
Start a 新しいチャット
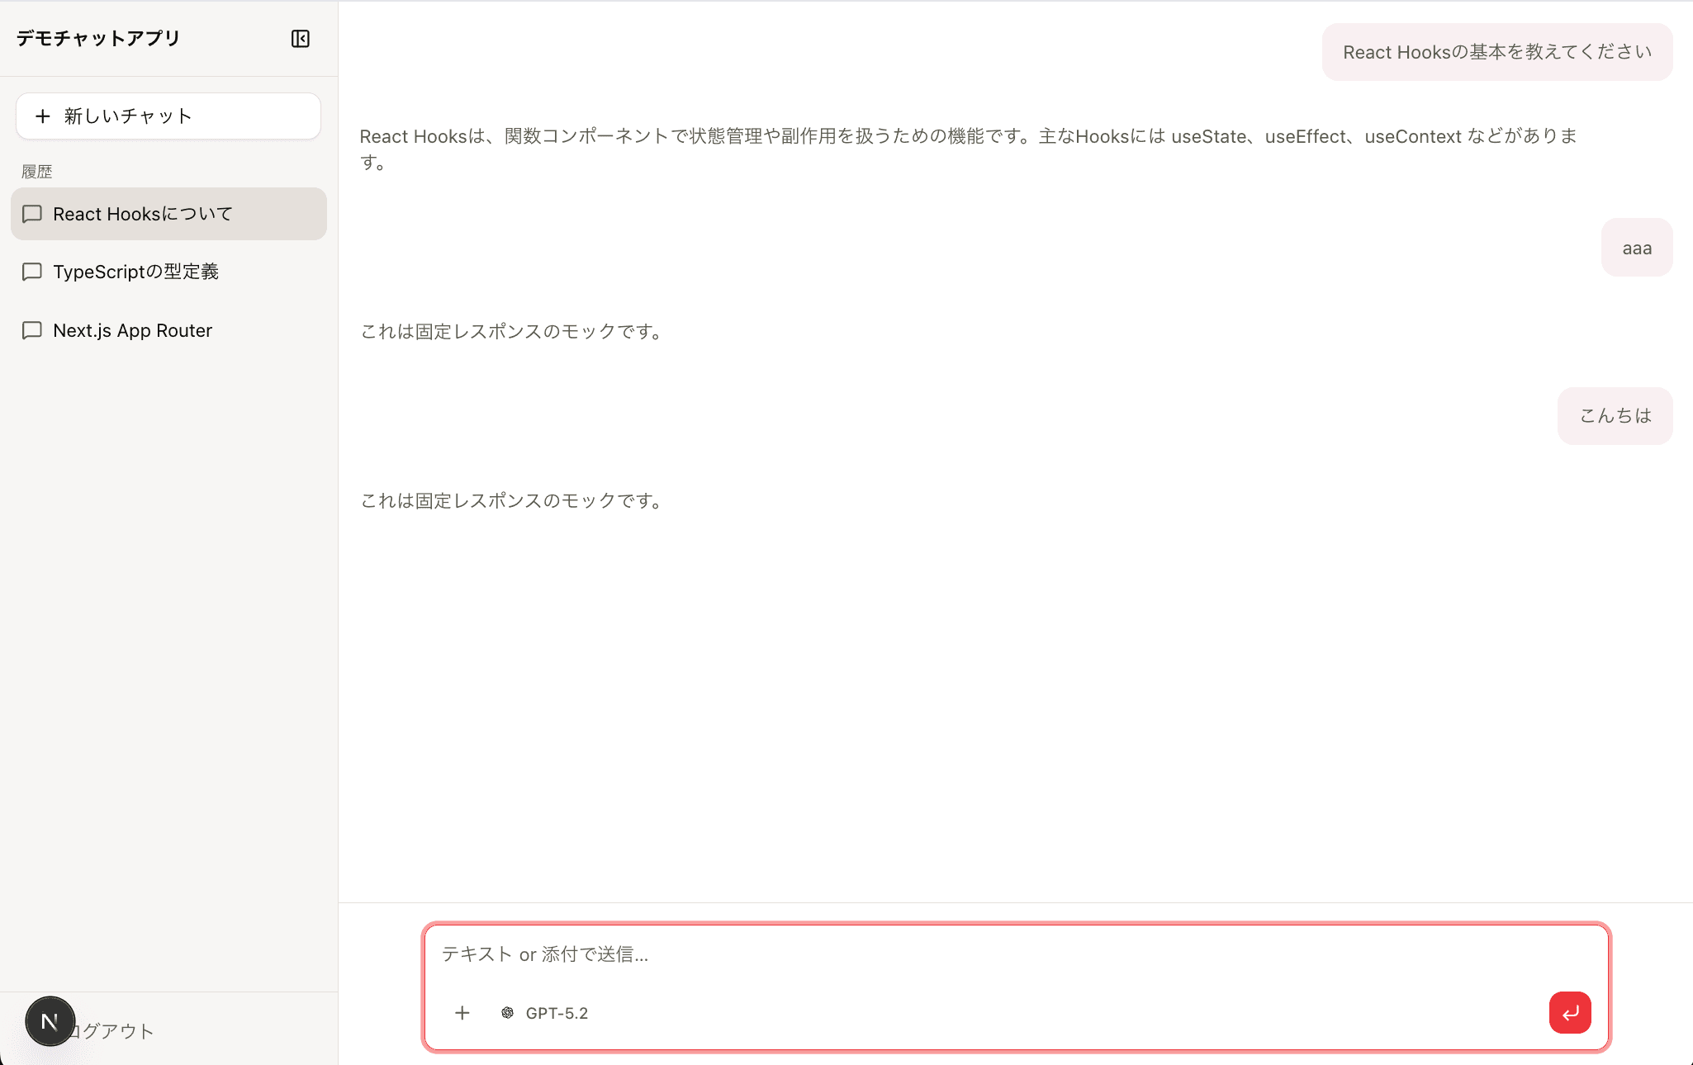(x=168, y=116)
